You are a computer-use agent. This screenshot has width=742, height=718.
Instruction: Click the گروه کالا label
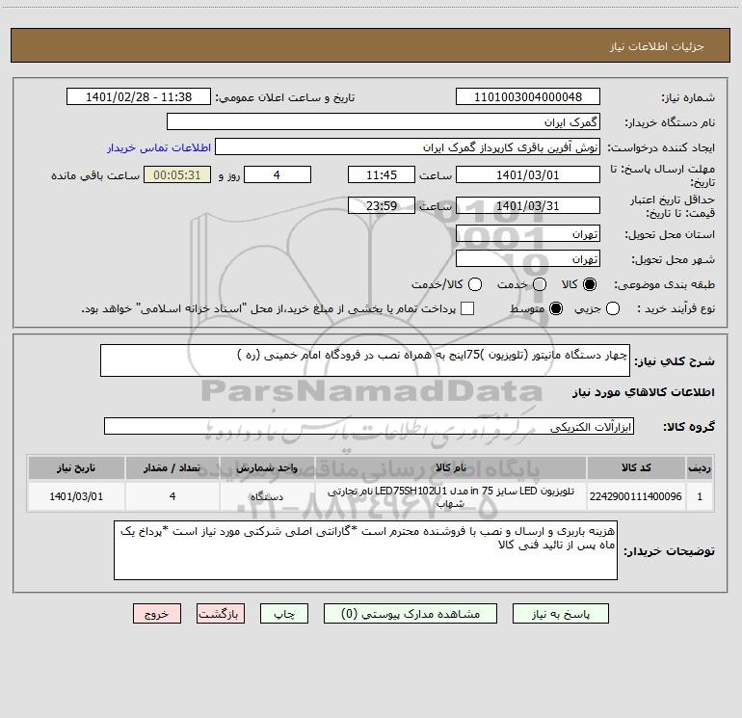(689, 427)
